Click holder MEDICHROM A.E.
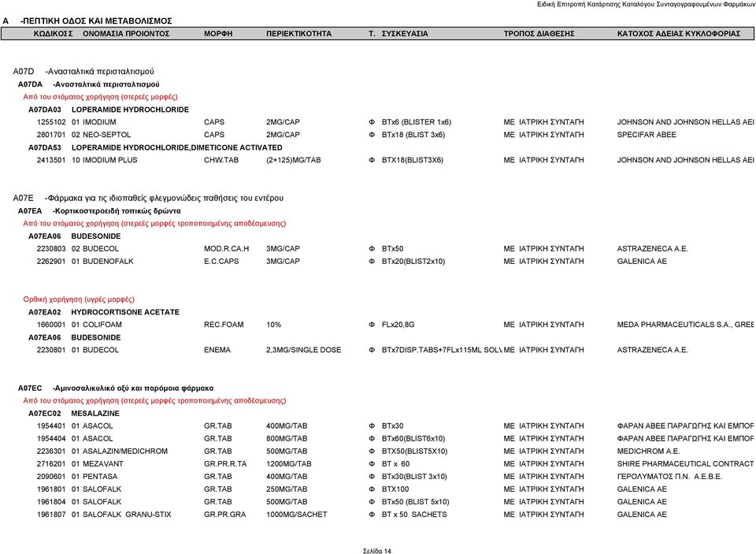 [648, 452]
